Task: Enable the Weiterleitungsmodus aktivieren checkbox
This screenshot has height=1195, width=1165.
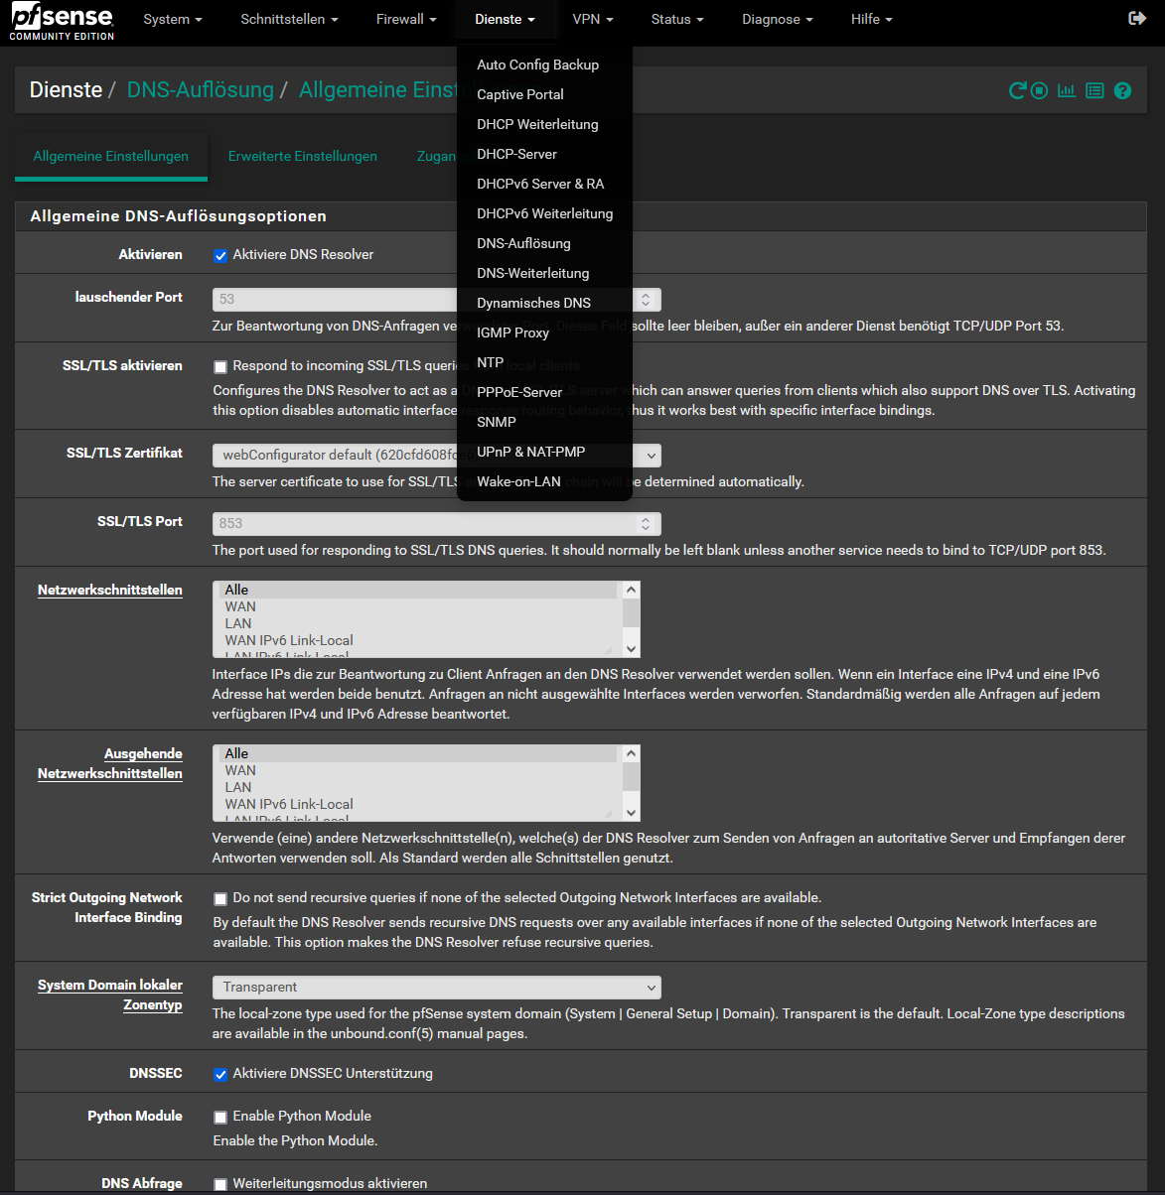Action: coord(220,1185)
